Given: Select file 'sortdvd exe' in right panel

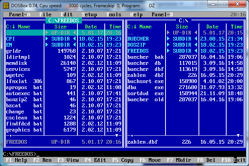Looking at the screenshot, I should click(185, 93).
